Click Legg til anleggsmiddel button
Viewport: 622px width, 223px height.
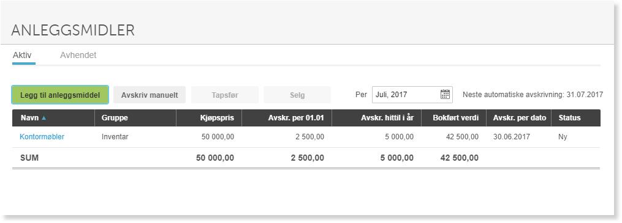(60, 95)
